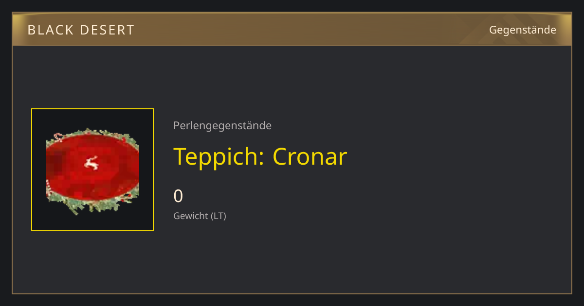Click the word BLACK in header
Image resolution: width=584 pixels, height=306 pixels.
(x=47, y=30)
